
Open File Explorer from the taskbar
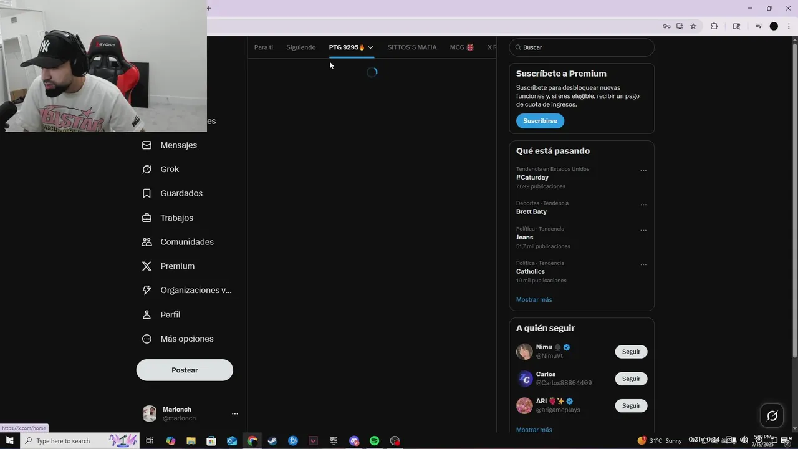191,441
